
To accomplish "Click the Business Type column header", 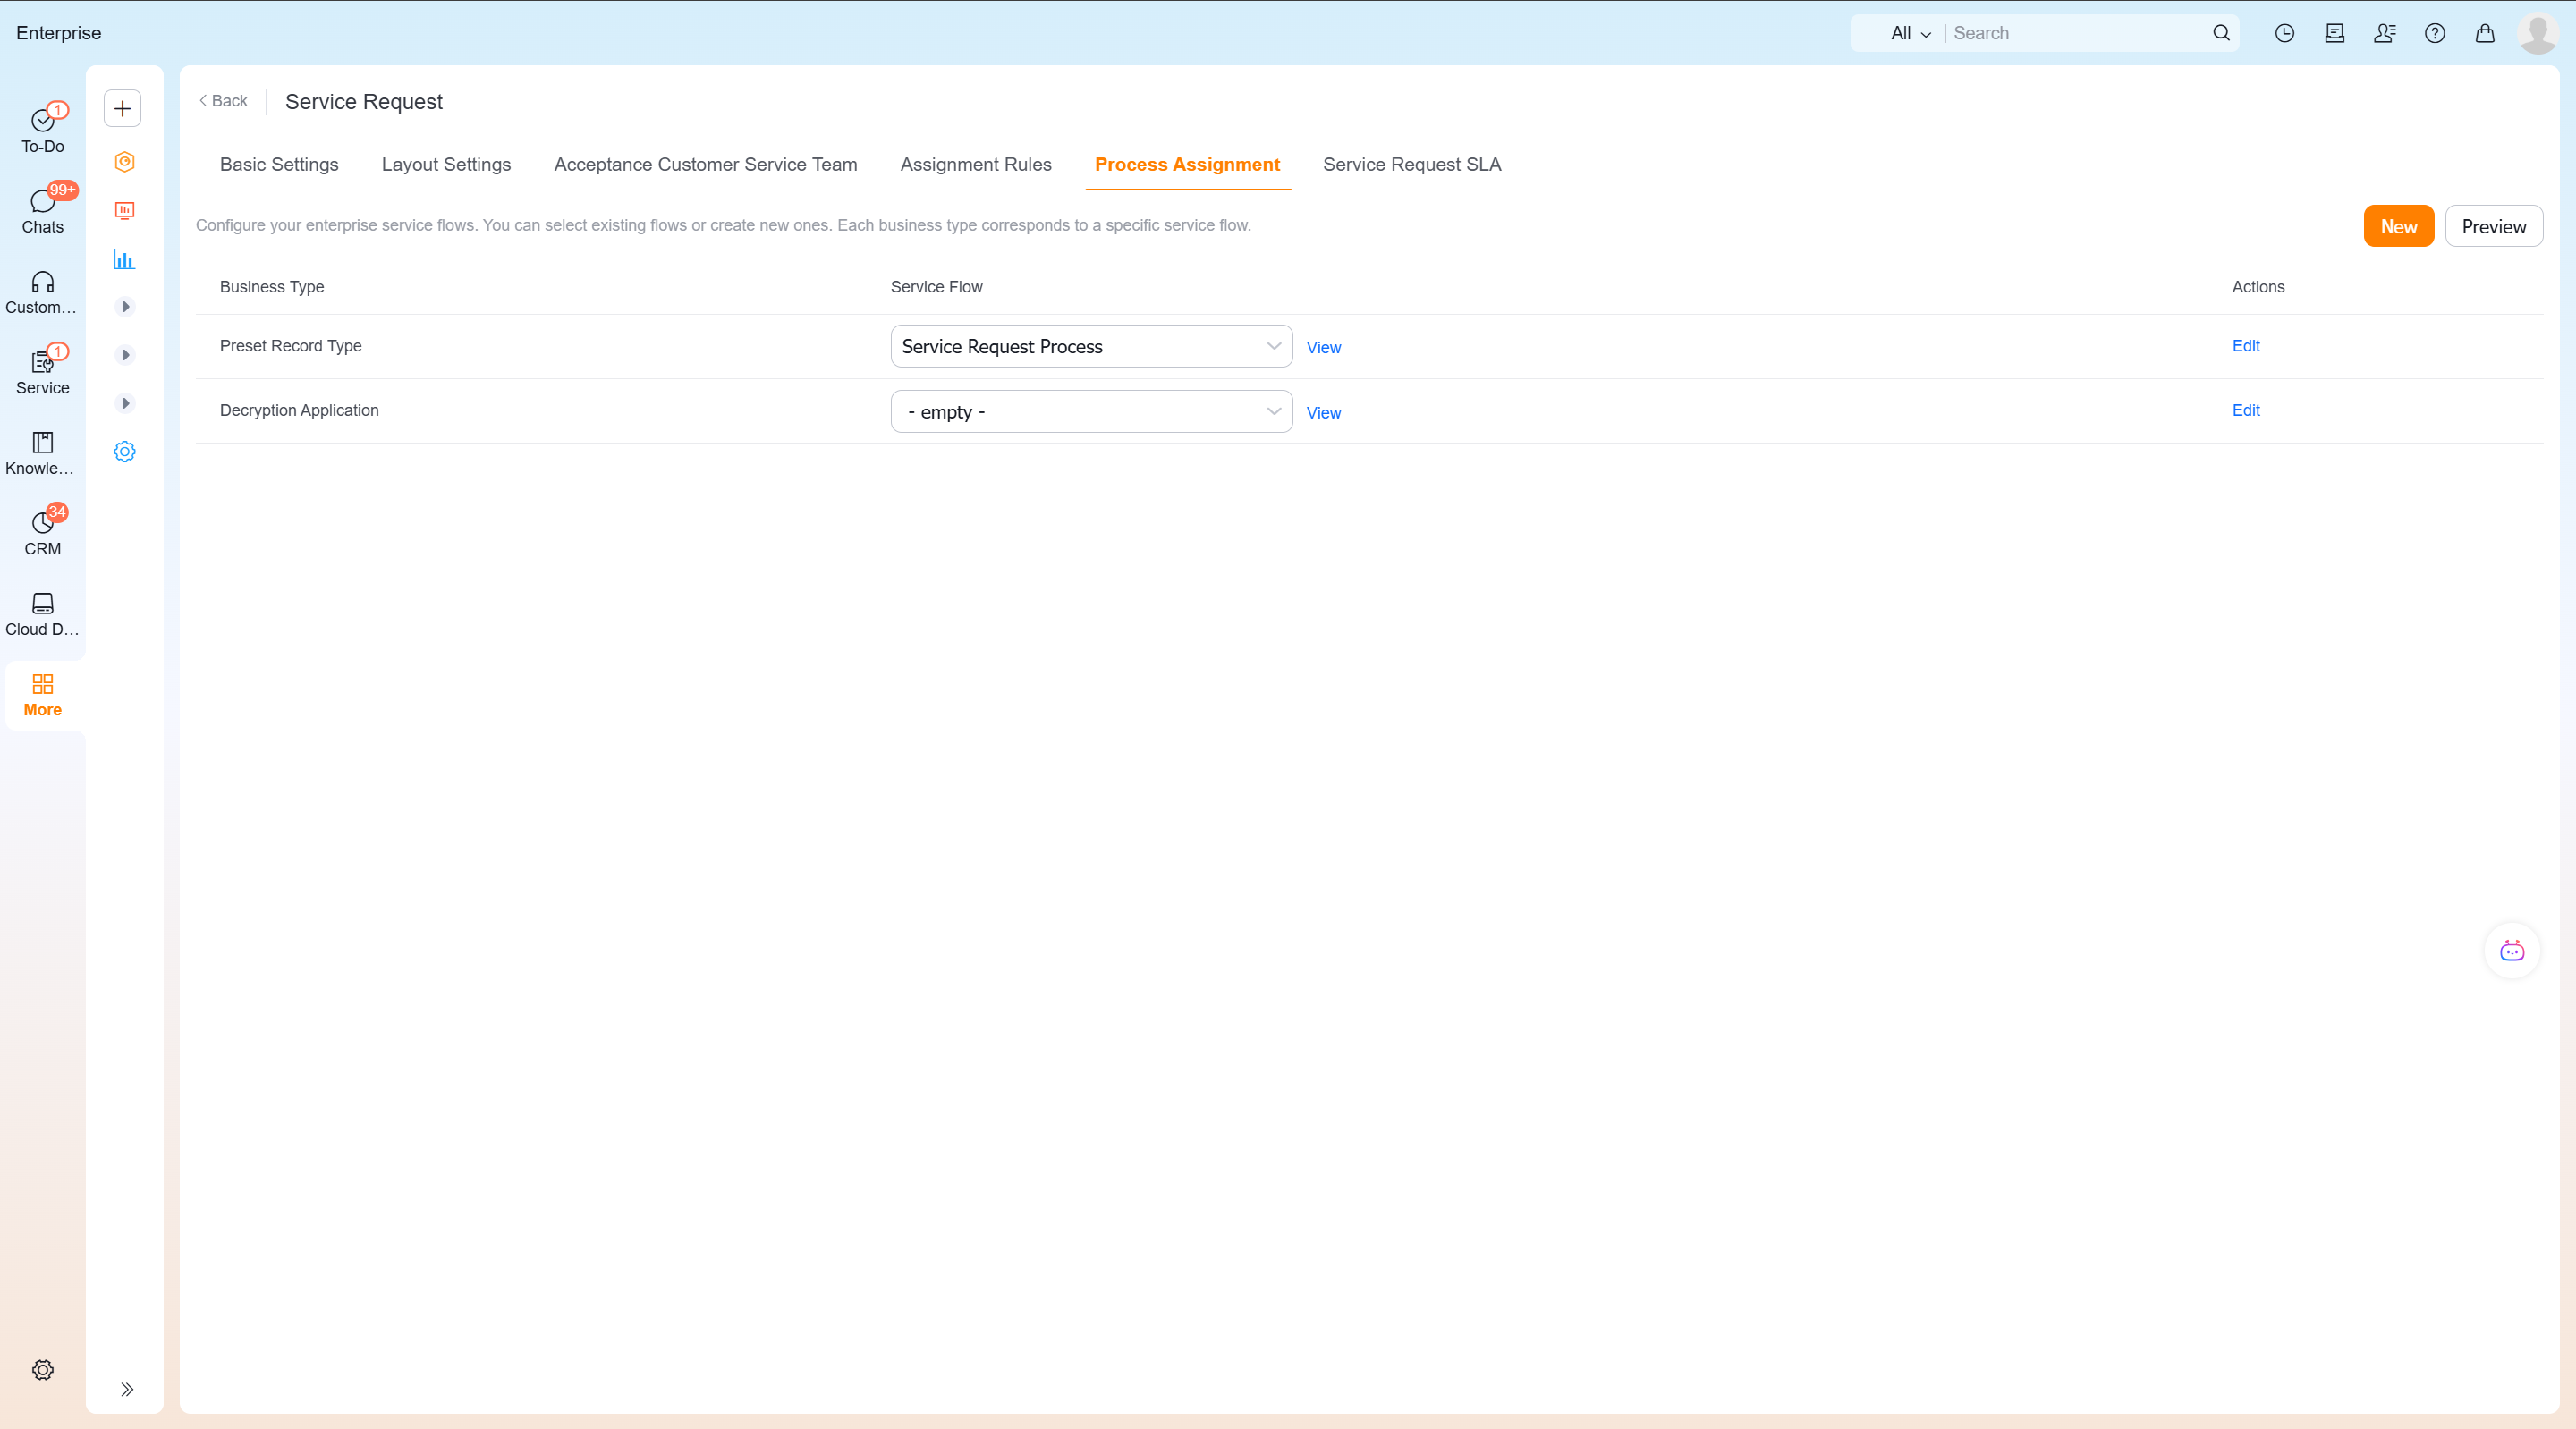I will pyautogui.click(x=271, y=286).
